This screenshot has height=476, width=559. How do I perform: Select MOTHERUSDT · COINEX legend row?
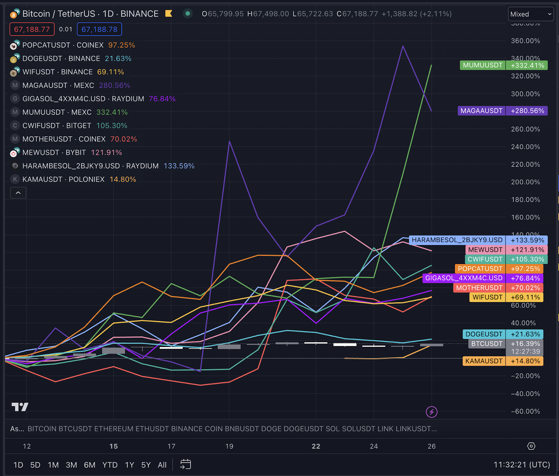(74, 139)
